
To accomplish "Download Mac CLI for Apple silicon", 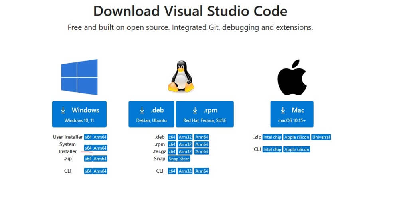I will tap(296, 150).
